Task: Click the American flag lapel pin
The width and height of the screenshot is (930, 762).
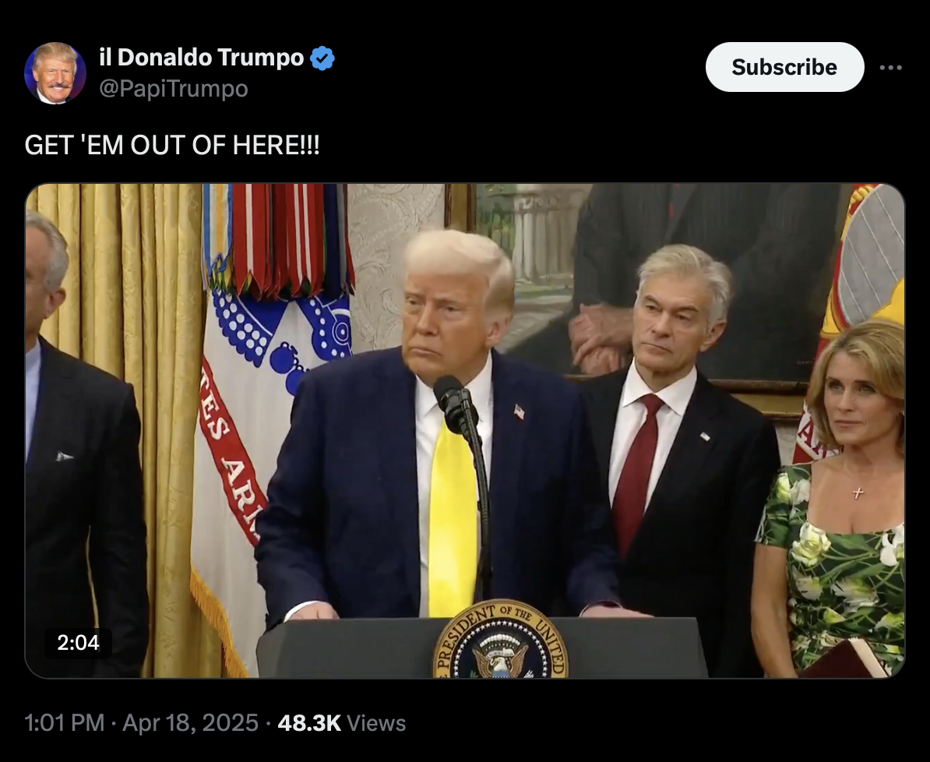Action: (x=519, y=411)
